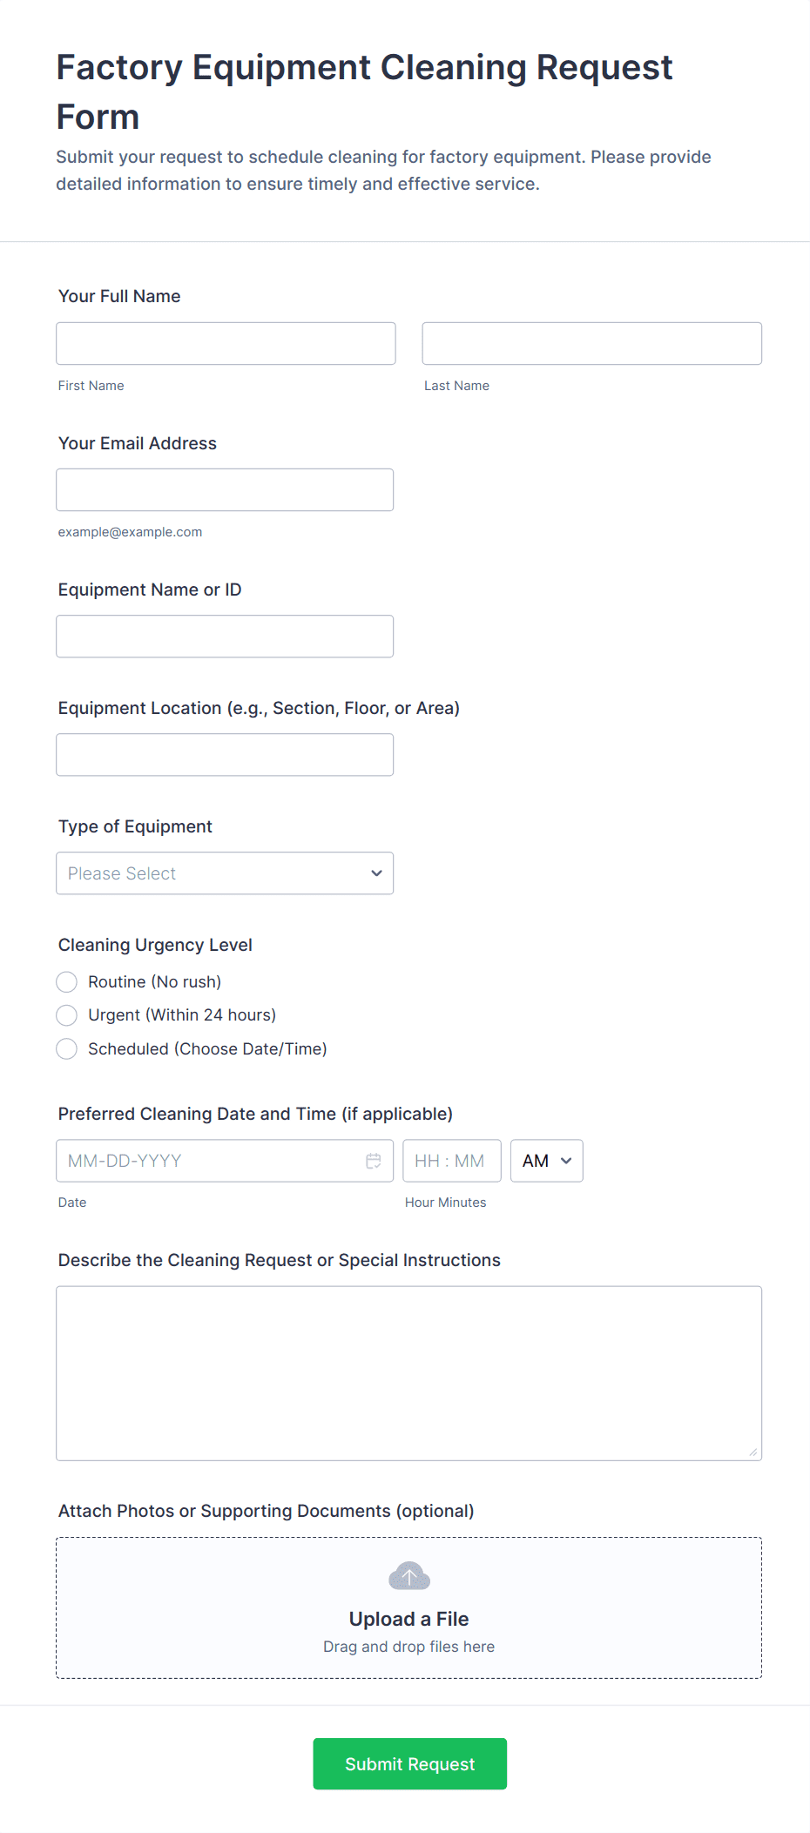The image size is (810, 1833).
Task: Click the Type of Equipment dropdown chevron
Action: tap(376, 873)
